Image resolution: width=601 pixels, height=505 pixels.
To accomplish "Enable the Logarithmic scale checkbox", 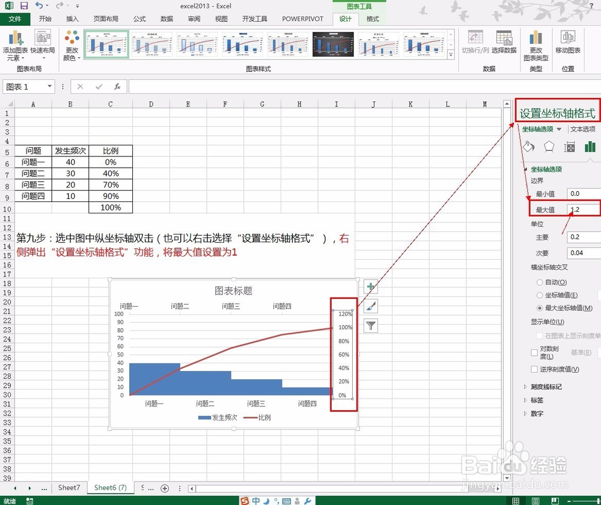I will (534, 352).
